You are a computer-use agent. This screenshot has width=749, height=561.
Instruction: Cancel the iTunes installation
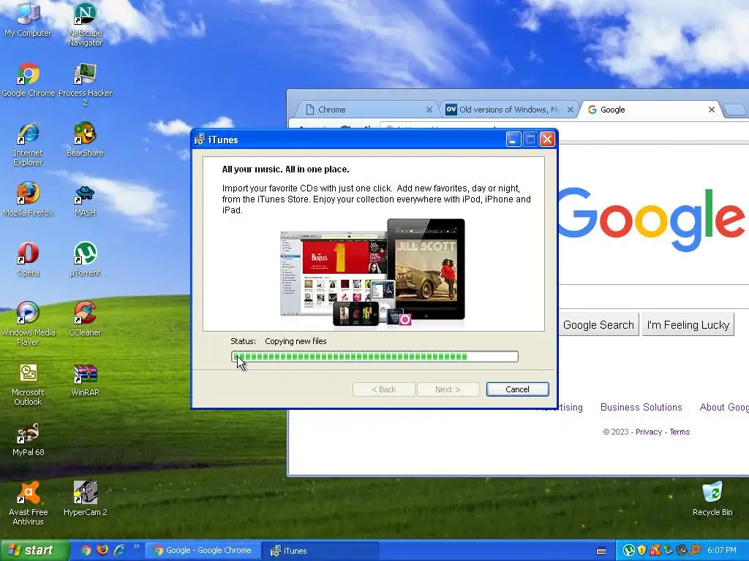coord(517,389)
